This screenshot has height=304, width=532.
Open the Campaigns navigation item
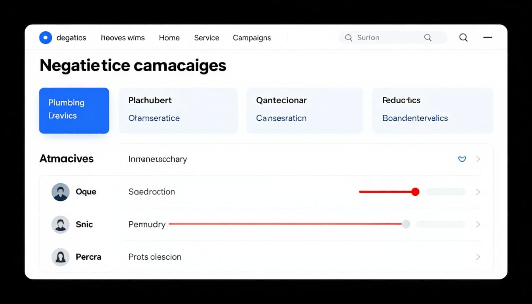252,38
